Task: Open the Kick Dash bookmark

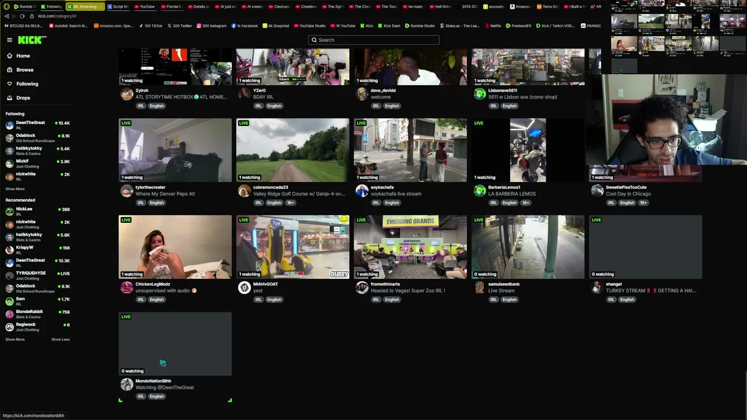Action: coord(389,26)
